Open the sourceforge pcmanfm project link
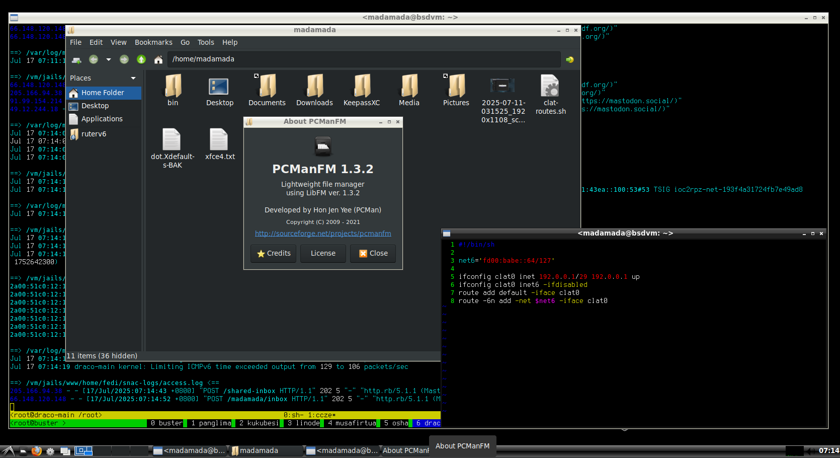Viewport: 840px width, 458px height. tap(323, 234)
